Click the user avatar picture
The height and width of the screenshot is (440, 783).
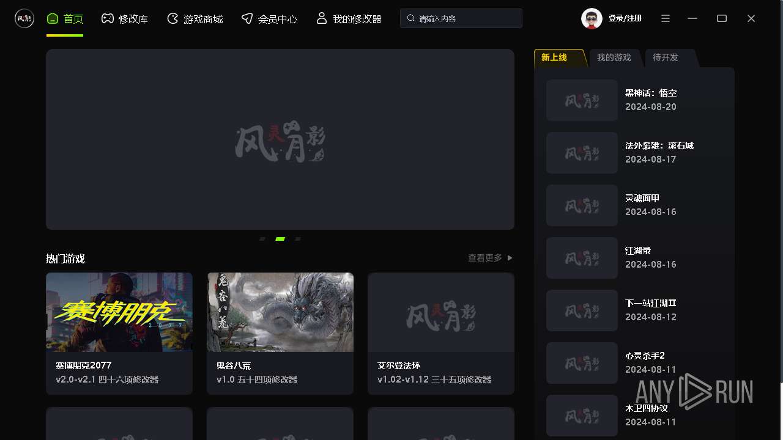point(592,18)
